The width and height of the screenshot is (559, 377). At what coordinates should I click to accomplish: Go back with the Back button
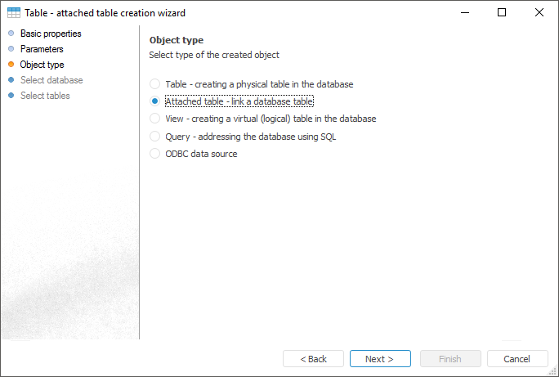pos(313,359)
